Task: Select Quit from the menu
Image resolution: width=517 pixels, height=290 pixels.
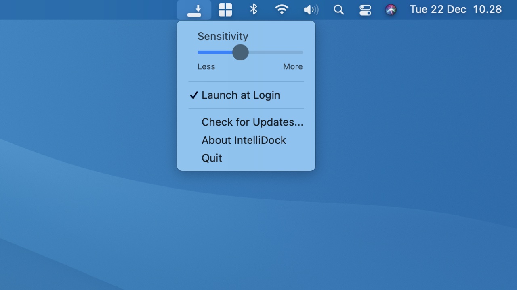Action: pos(212,158)
